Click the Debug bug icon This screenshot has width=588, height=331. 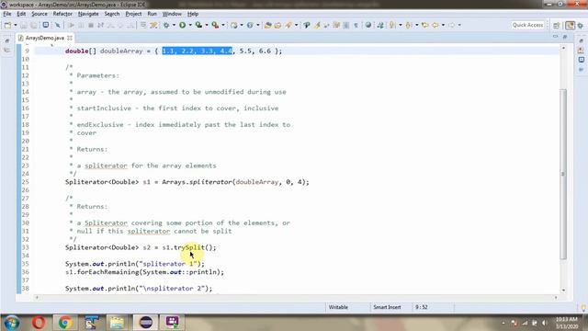(166, 25)
